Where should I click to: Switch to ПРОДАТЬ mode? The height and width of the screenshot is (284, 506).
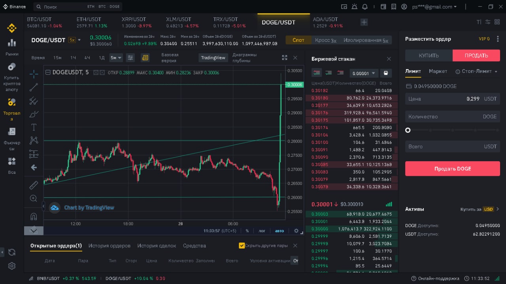[476, 55]
